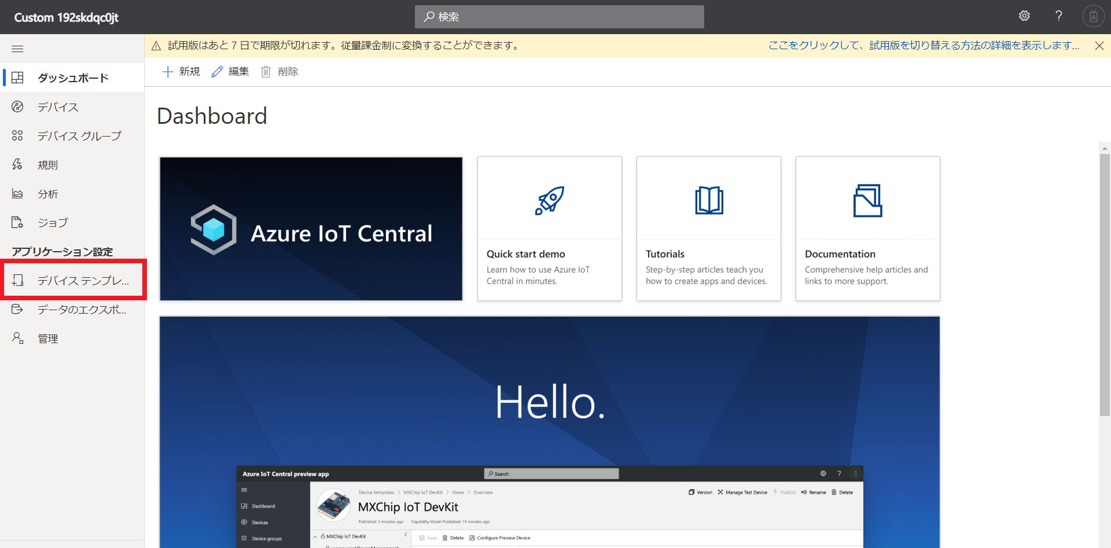Open デバイス テンプレート in the sidebar
The image size is (1111, 548).
[72, 280]
